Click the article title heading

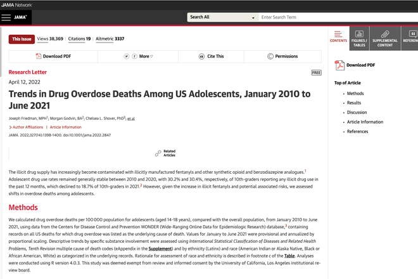click(x=160, y=100)
